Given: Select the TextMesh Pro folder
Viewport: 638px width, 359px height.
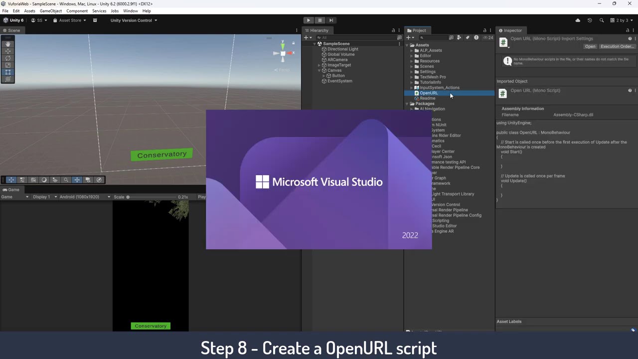Looking at the screenshot, I should [x=433, y=77].
